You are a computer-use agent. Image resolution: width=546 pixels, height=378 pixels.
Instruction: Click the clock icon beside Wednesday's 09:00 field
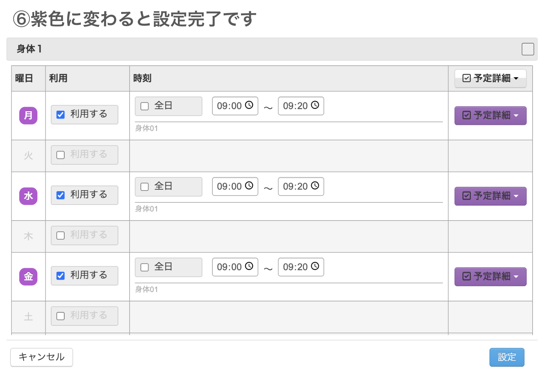[249, 186]
